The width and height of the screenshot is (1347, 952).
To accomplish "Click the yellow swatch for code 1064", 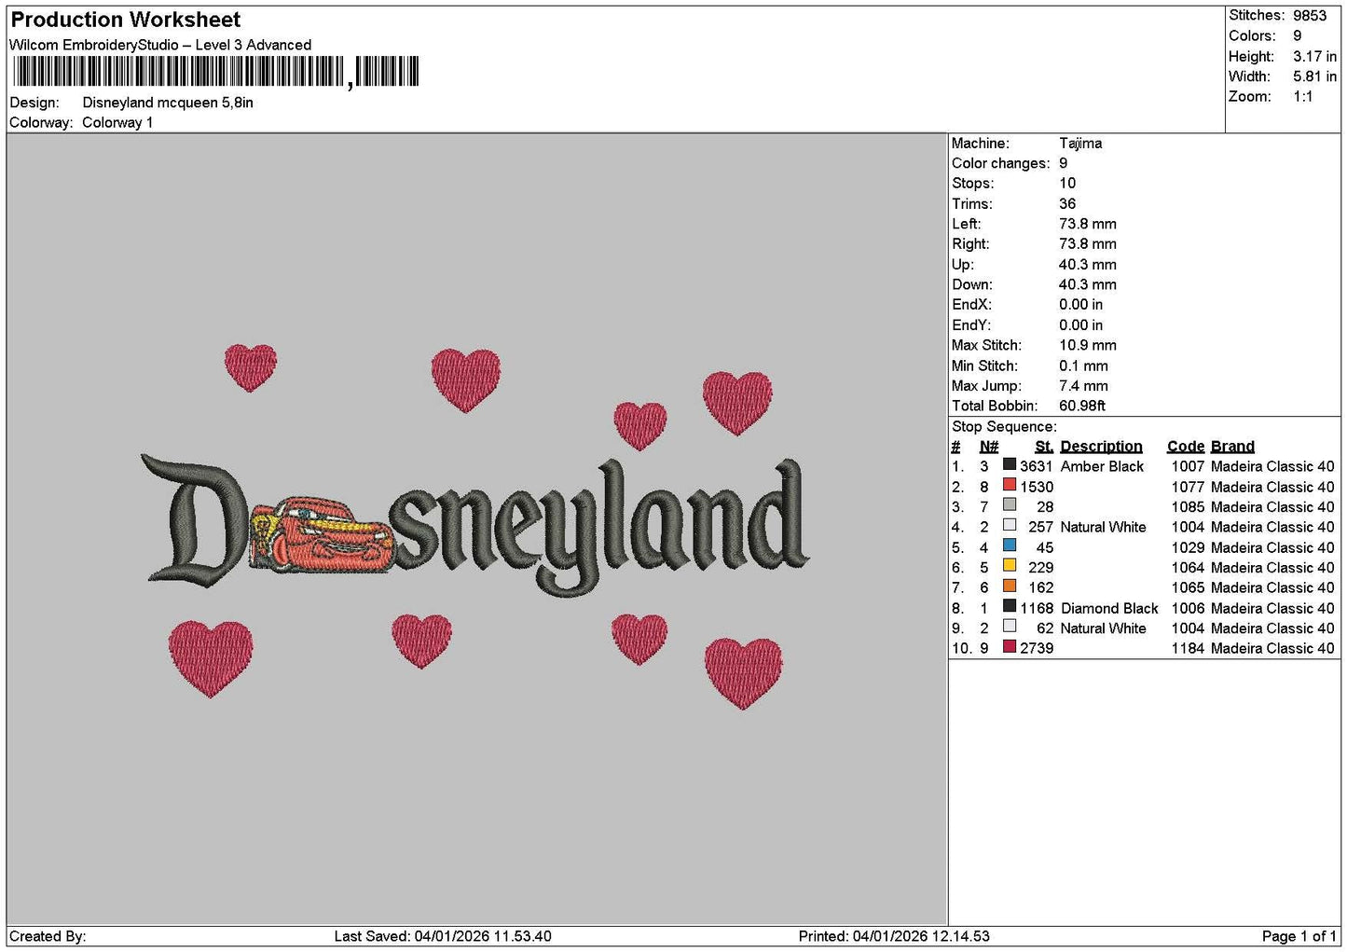I will click(1010, 566).
